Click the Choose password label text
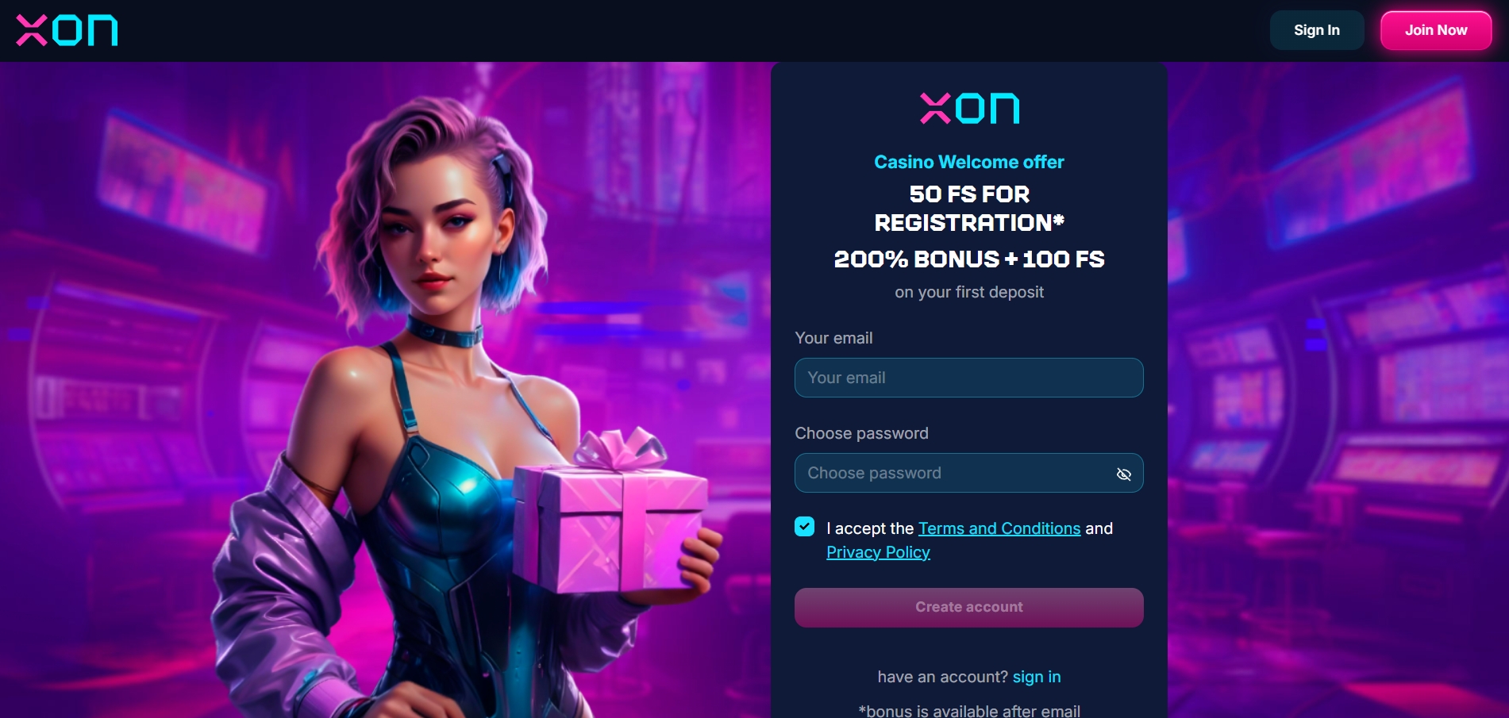Image resolution: width=1509 pixels, height=718 pixels. click(861, 433)
